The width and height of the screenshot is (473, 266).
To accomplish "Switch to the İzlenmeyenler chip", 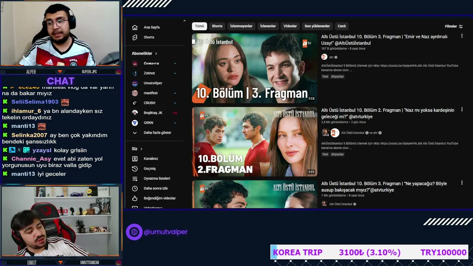I will (241, 26).
